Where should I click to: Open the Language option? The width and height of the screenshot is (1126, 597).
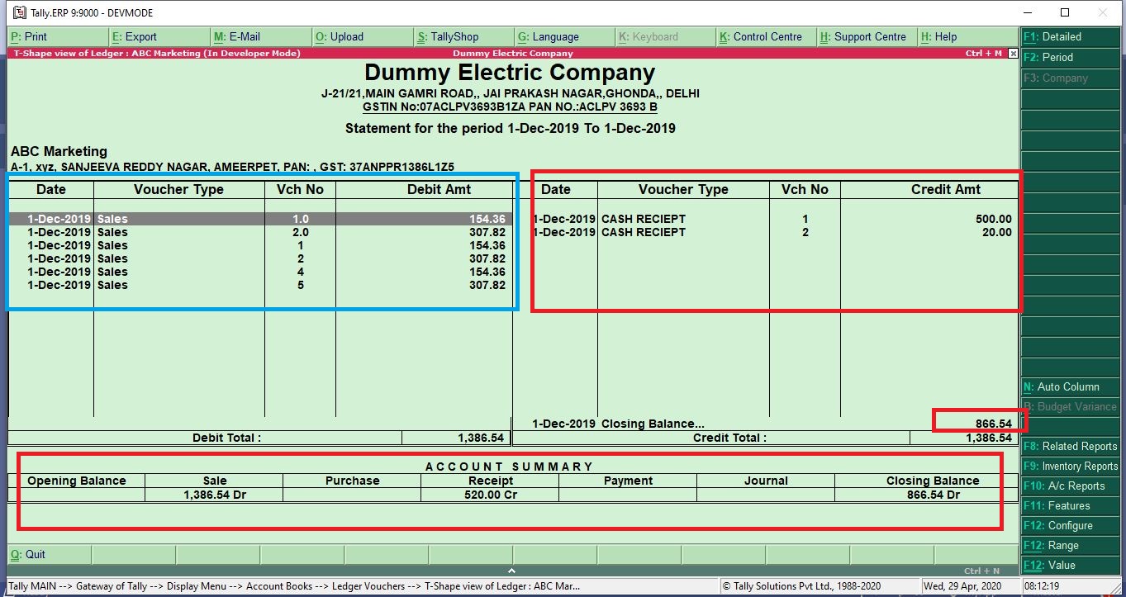click(565, 36)
